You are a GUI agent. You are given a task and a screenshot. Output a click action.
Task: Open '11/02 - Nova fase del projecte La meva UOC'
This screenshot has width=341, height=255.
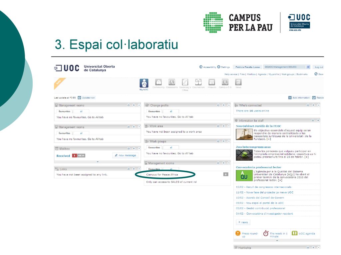[265, 192]
